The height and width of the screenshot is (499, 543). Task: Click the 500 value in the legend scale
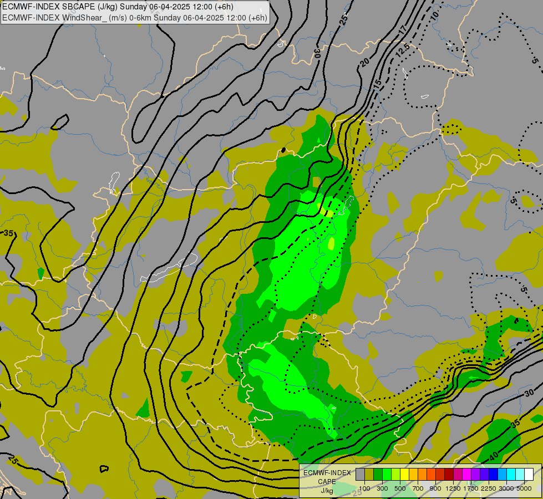click(400, 488)
